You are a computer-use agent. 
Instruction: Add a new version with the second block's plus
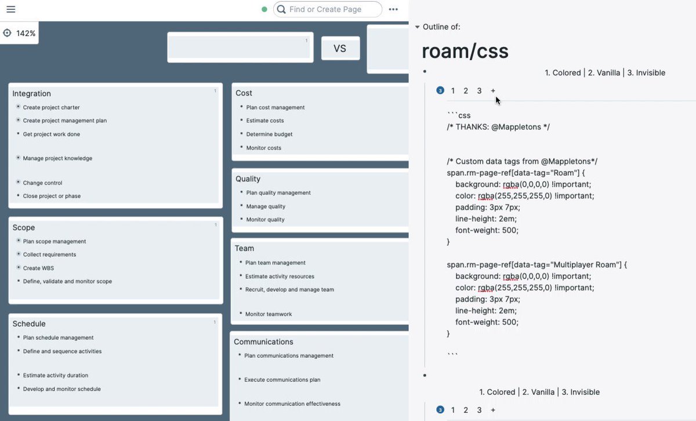[x=493, y=410]
